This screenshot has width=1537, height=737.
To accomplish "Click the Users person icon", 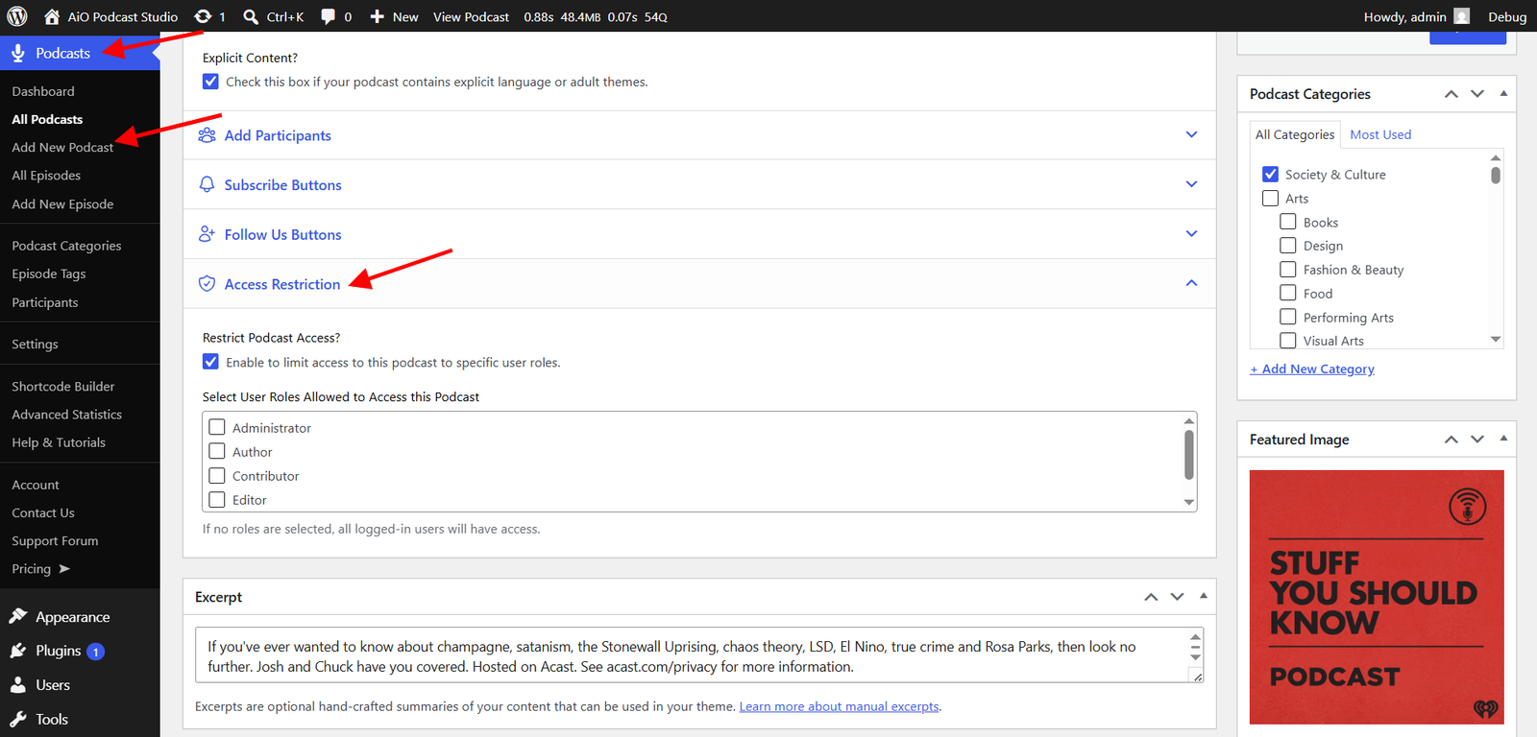I will [18, 685].
